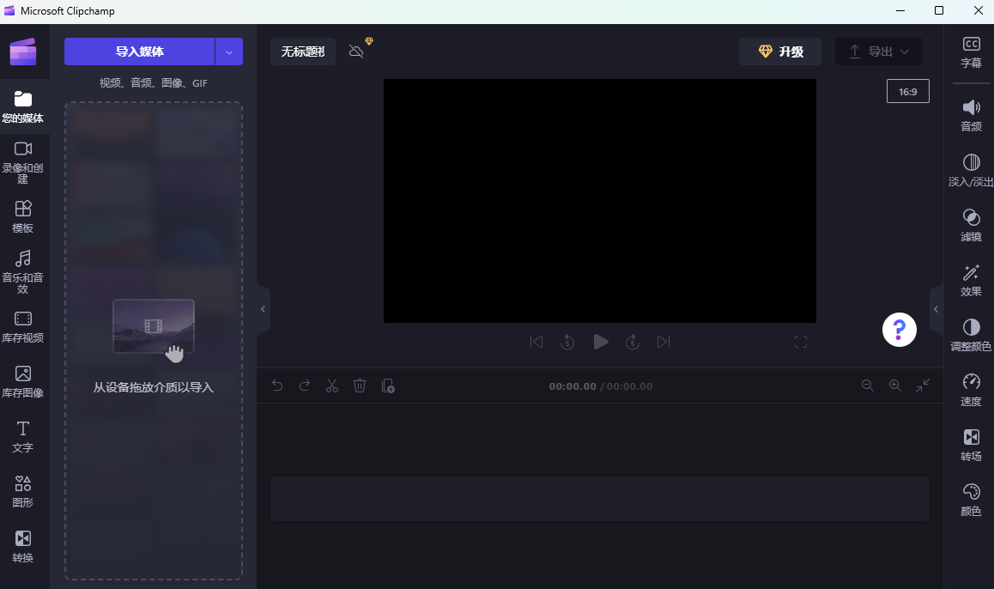Open the 颜色 color panel
The width and height of the screenshot is (994, 589).
(971, 500)
